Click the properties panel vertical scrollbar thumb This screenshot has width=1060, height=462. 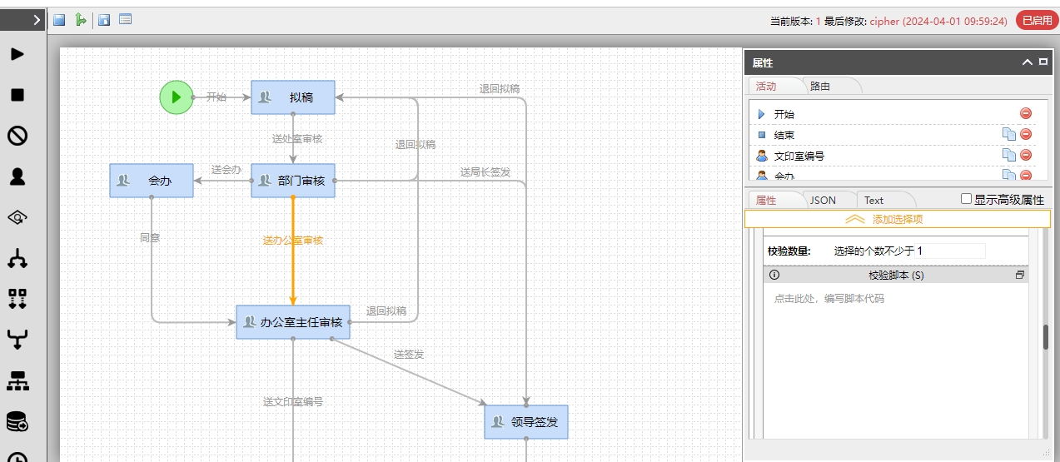click(x=1046, y=337)
